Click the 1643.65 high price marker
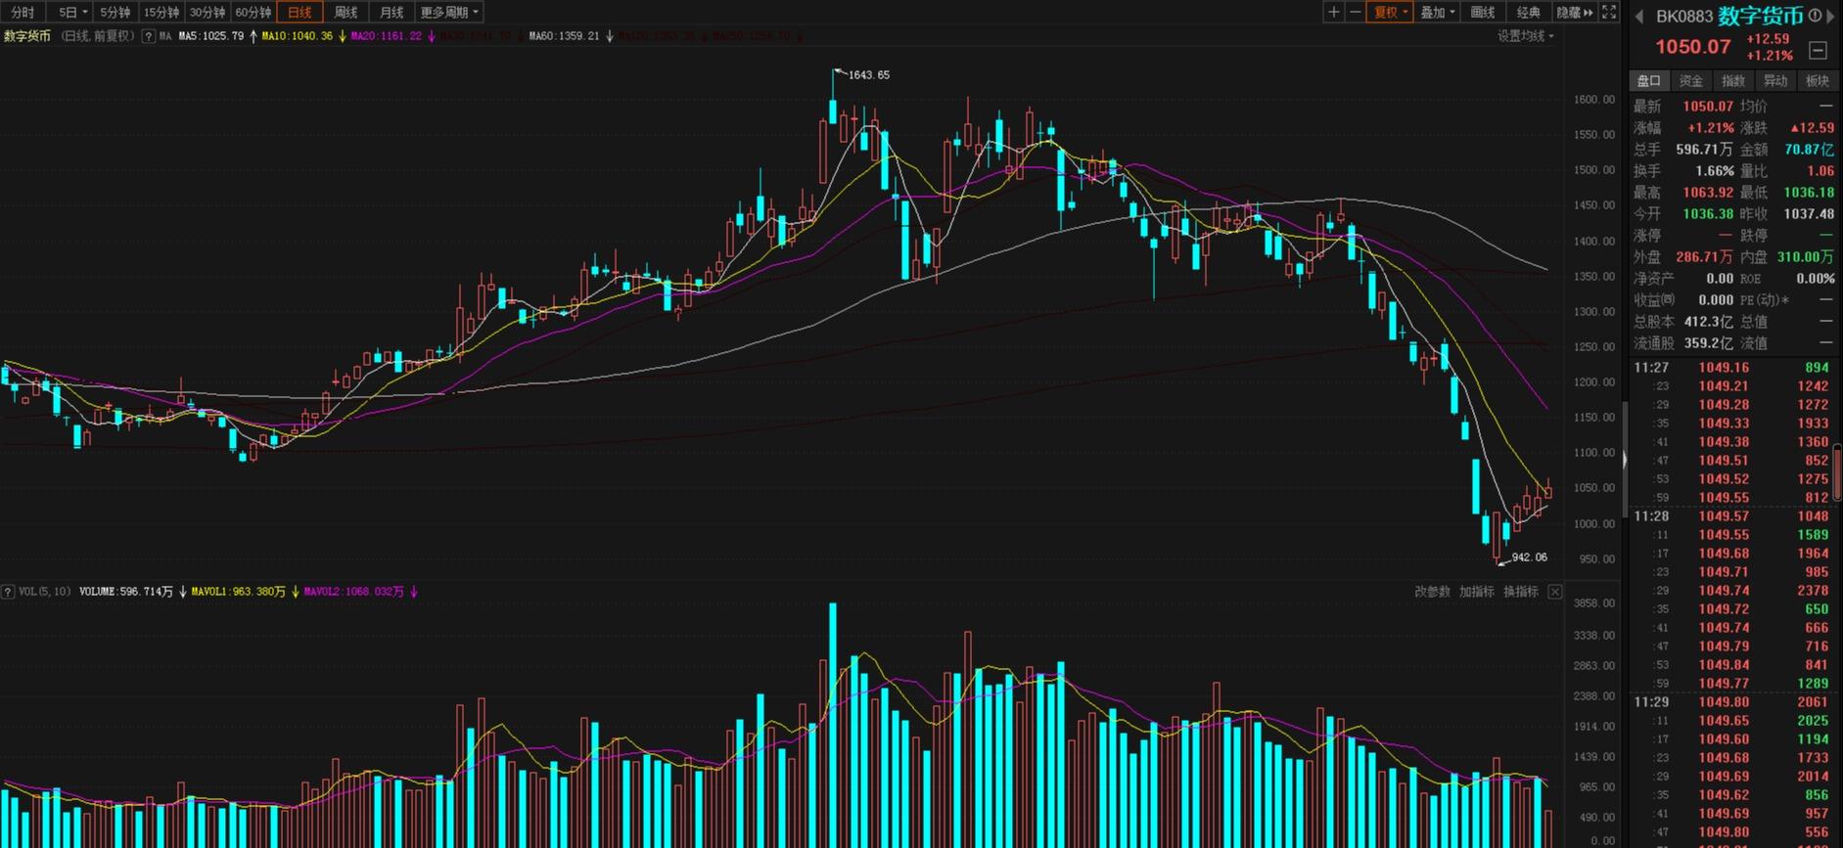 868,74
